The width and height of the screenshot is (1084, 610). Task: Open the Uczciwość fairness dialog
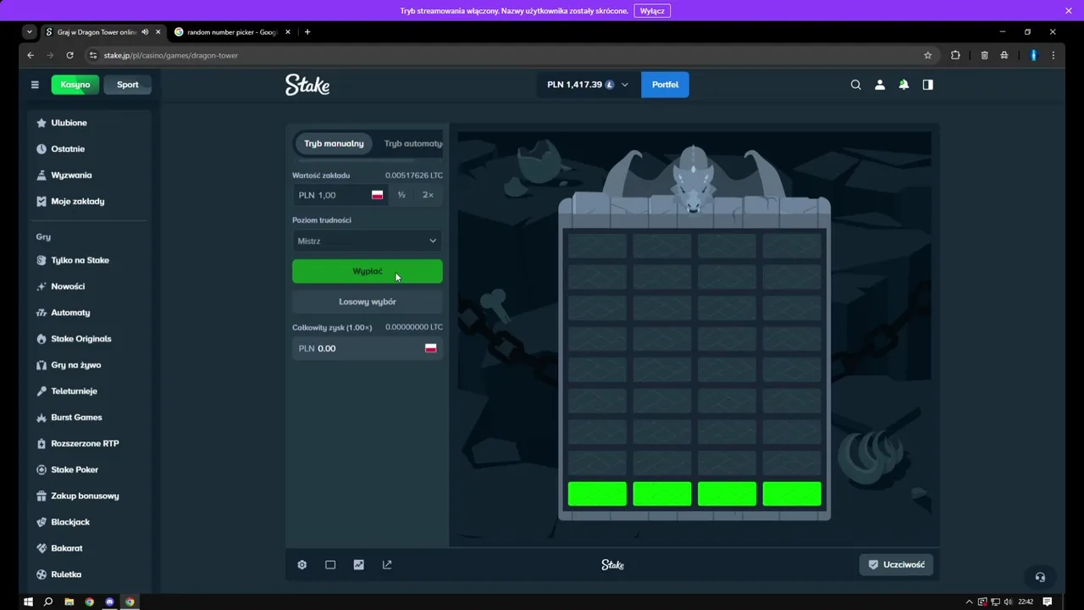point(897,564)
